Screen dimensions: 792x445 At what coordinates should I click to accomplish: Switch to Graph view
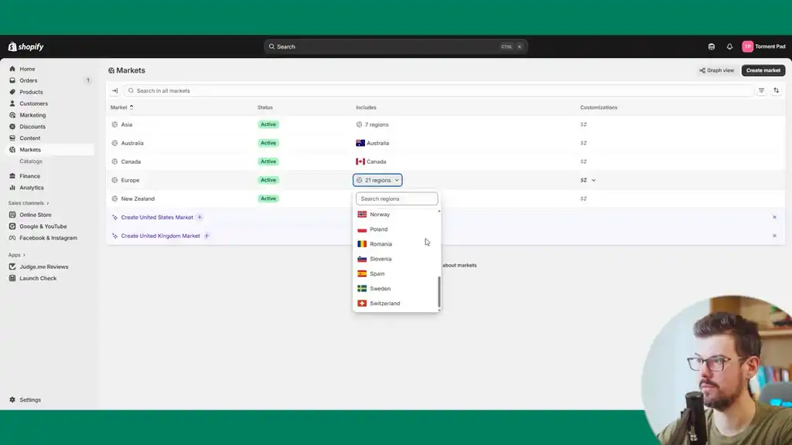click(x=715, y=70)
